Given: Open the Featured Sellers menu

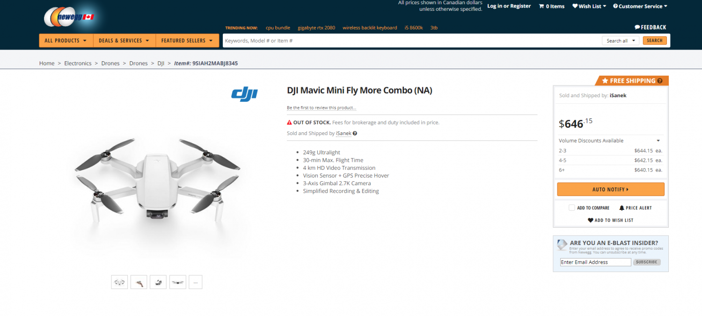Looking at the screenshot, I should (x=187, y=41).
